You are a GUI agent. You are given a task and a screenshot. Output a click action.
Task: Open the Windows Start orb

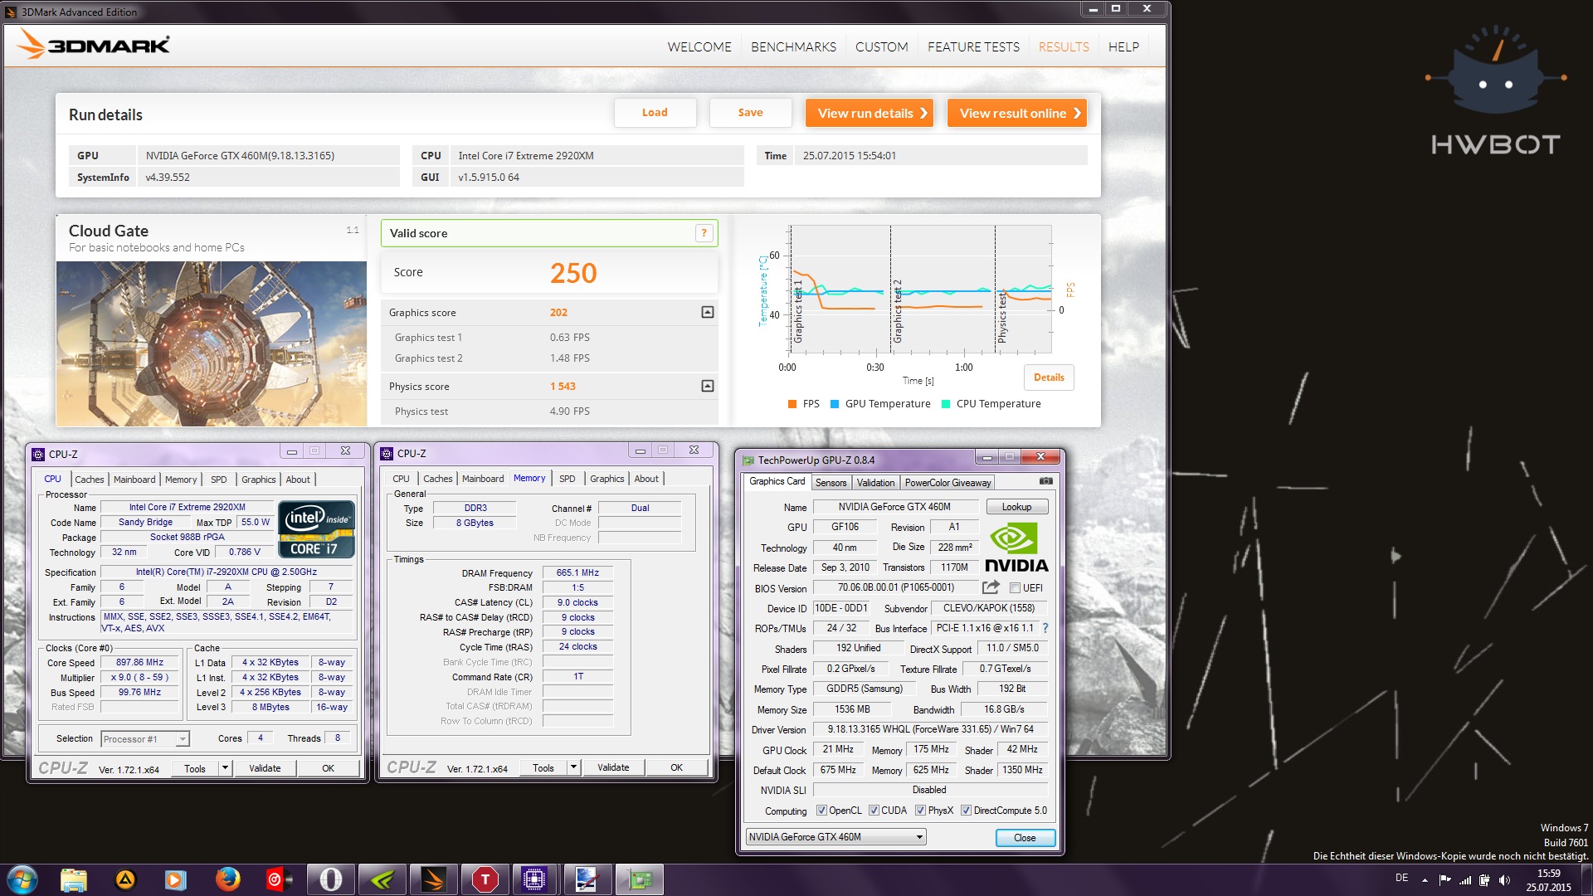[x=22, y=879]
